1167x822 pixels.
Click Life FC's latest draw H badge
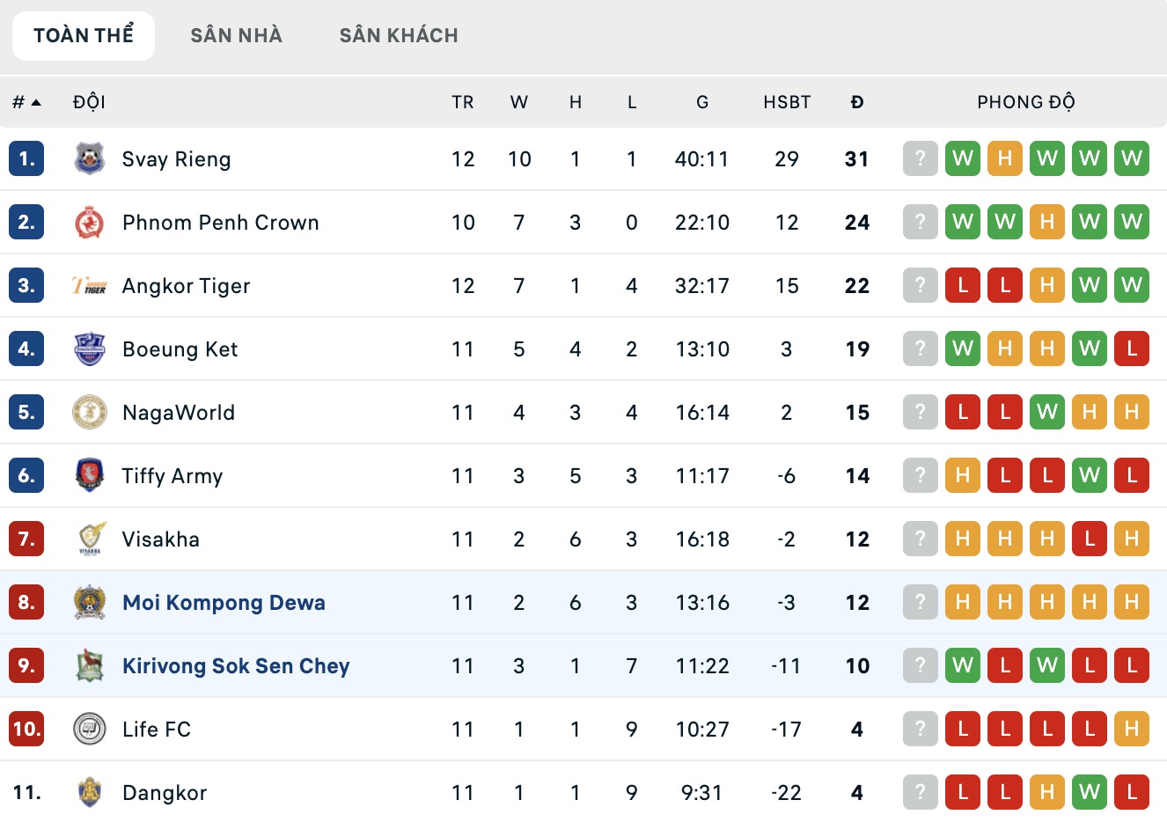[1131, 729]
